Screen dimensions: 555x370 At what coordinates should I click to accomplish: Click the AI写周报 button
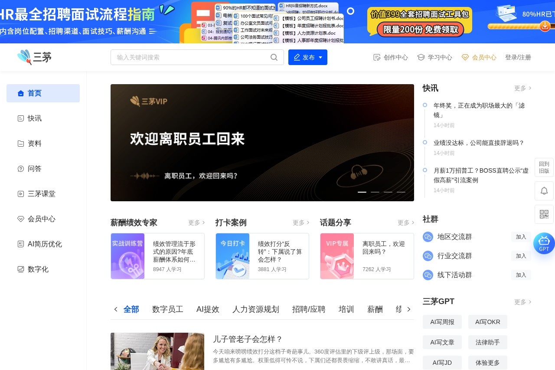[x=442, y=322]
